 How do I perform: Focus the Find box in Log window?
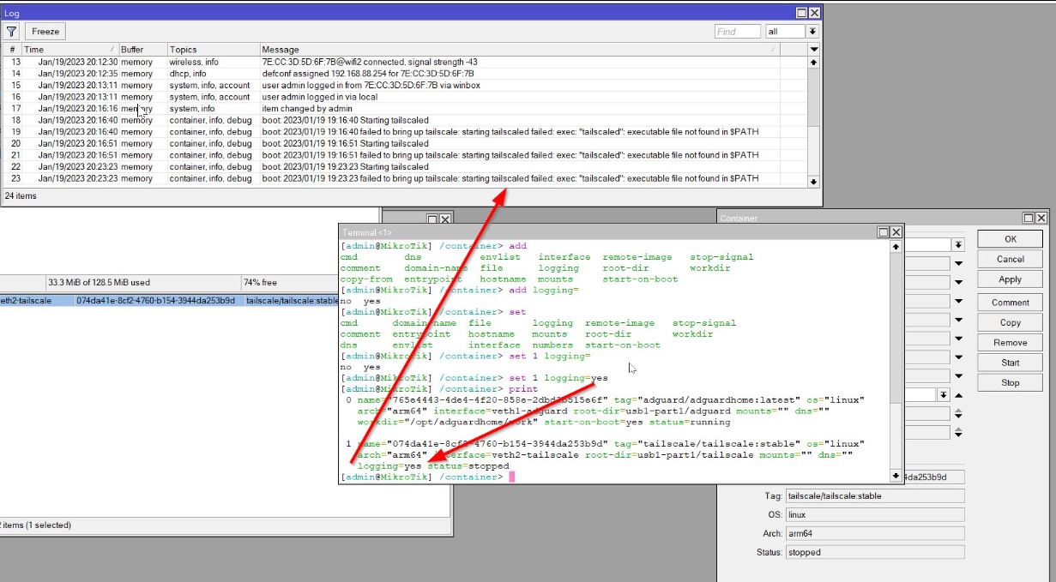738,31
